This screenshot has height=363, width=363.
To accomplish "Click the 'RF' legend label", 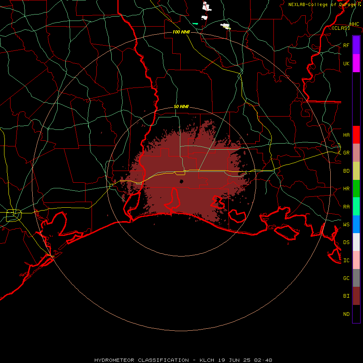I will point(346,45).
